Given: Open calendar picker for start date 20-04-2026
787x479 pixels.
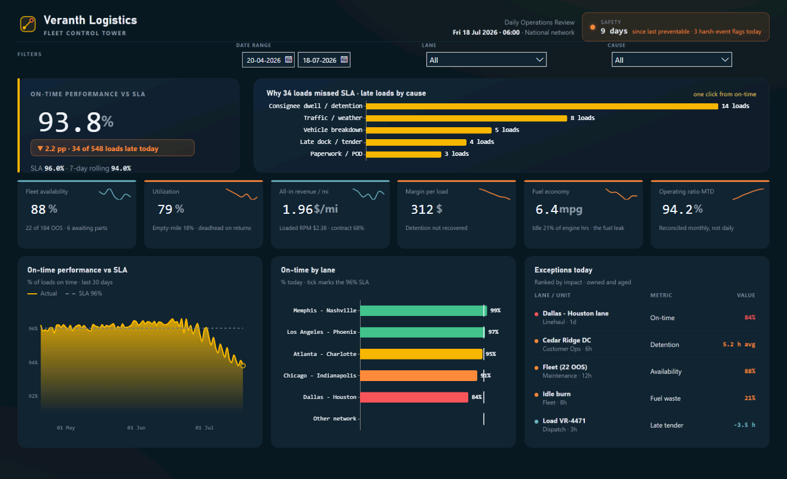Looking at the screenshot, I should (x=288, y=60).
